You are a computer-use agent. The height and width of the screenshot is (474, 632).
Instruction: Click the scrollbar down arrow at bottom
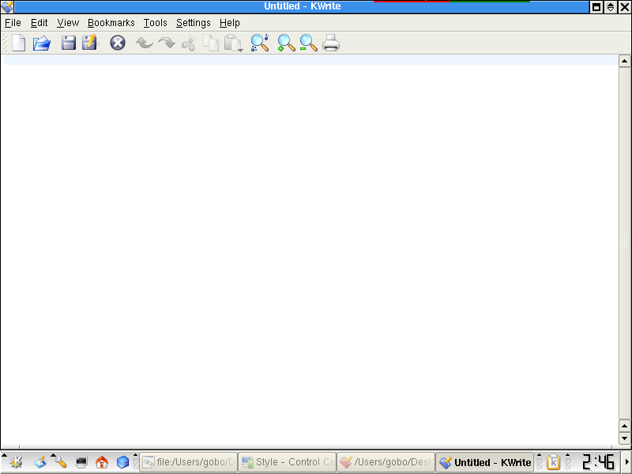(624, 438)
